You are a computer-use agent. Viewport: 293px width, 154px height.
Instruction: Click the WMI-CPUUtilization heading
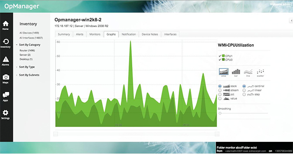pos(236,45)
